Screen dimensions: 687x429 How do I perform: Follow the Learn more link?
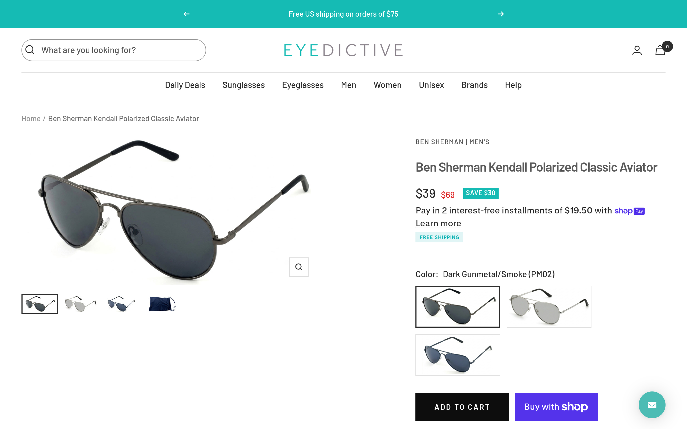(x=438, y=224)
